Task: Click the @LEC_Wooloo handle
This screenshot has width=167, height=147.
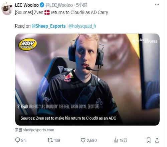Action: pyautogui.click(x=59, y=5)
